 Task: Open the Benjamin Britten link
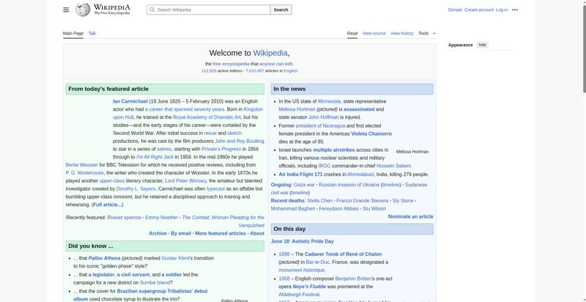[353, 279]
